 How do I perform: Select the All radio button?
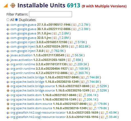(x=8, y=20)
